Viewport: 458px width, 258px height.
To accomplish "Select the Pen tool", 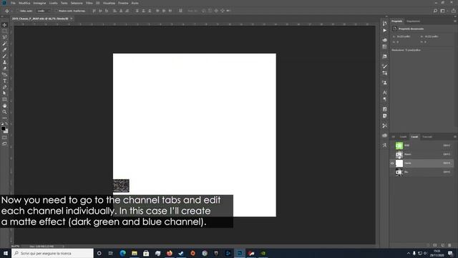I will (4, 87).
